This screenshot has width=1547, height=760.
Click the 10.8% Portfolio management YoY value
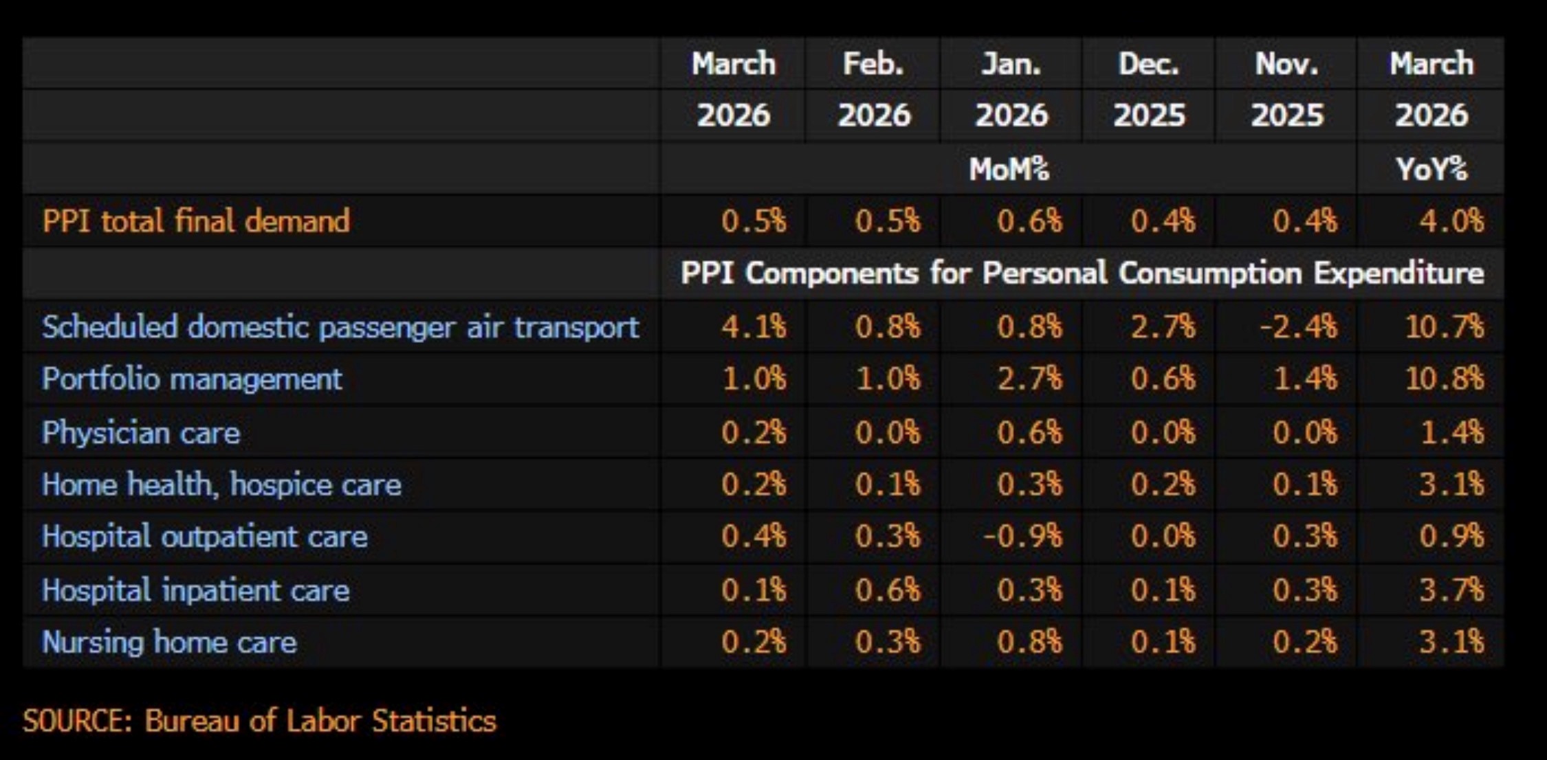point(1445,379)
